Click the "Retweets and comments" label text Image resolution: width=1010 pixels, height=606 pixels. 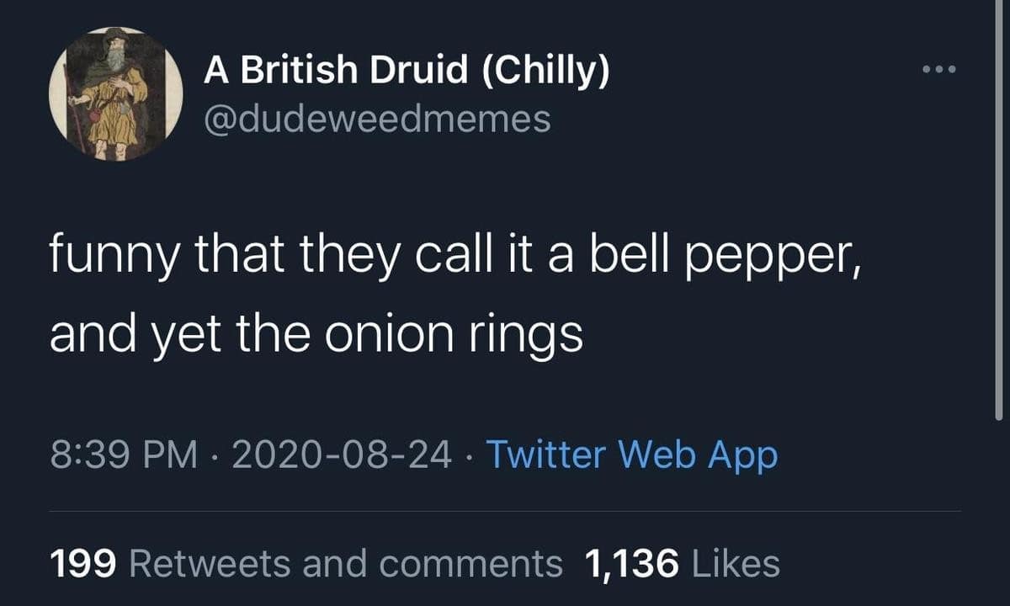coord(346,563)
